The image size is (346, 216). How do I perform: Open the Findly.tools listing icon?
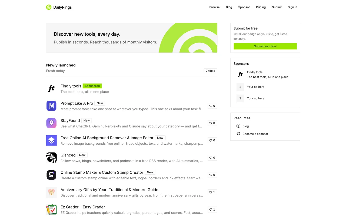(51, 89)
